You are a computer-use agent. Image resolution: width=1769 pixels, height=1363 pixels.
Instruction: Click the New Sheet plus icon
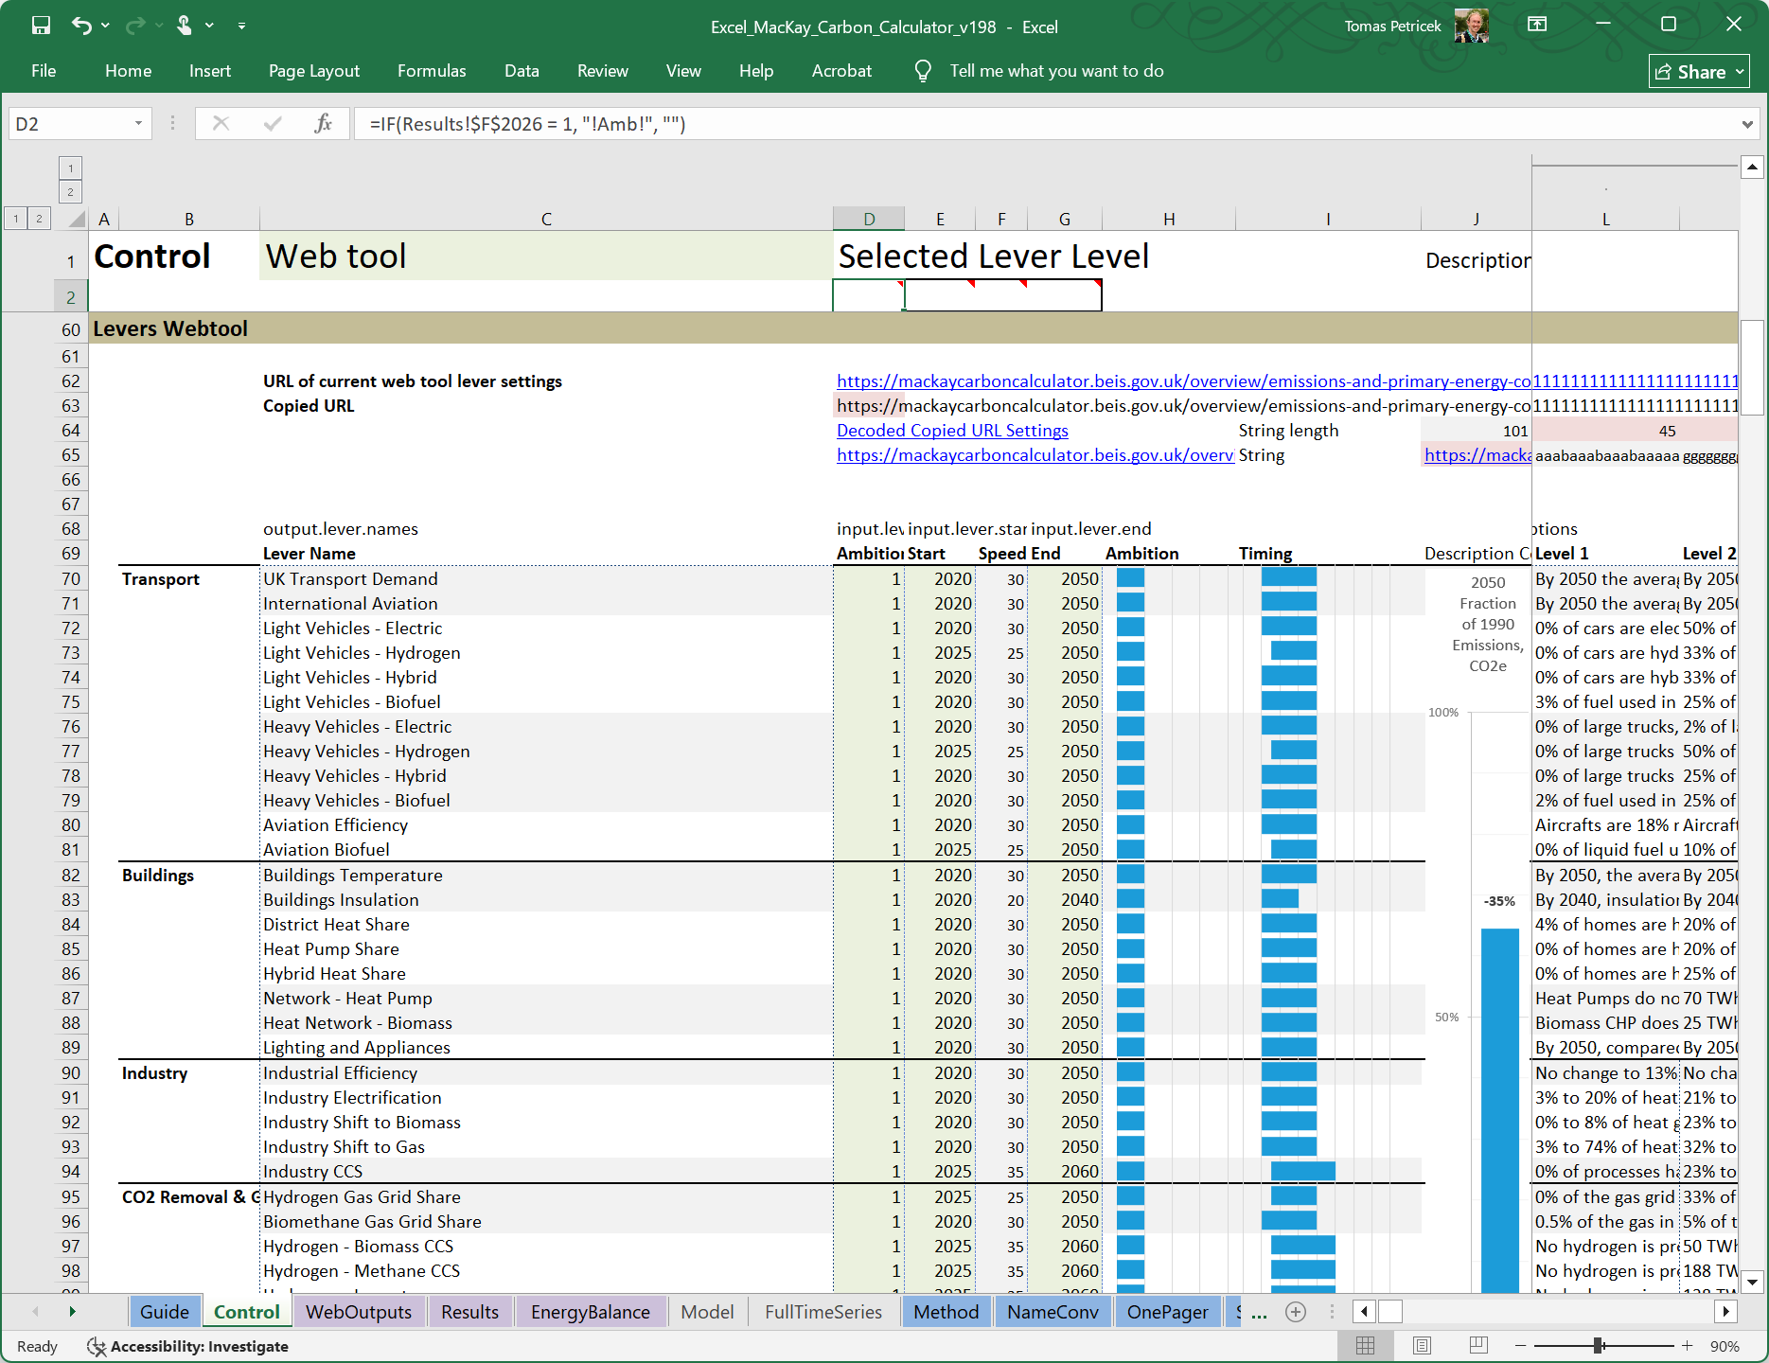pyautogui.click(x=1296, y=1312)
